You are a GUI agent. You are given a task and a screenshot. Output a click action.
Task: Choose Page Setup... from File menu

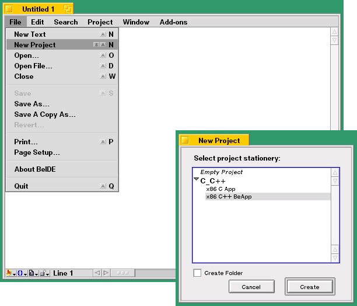coord(62,152)
